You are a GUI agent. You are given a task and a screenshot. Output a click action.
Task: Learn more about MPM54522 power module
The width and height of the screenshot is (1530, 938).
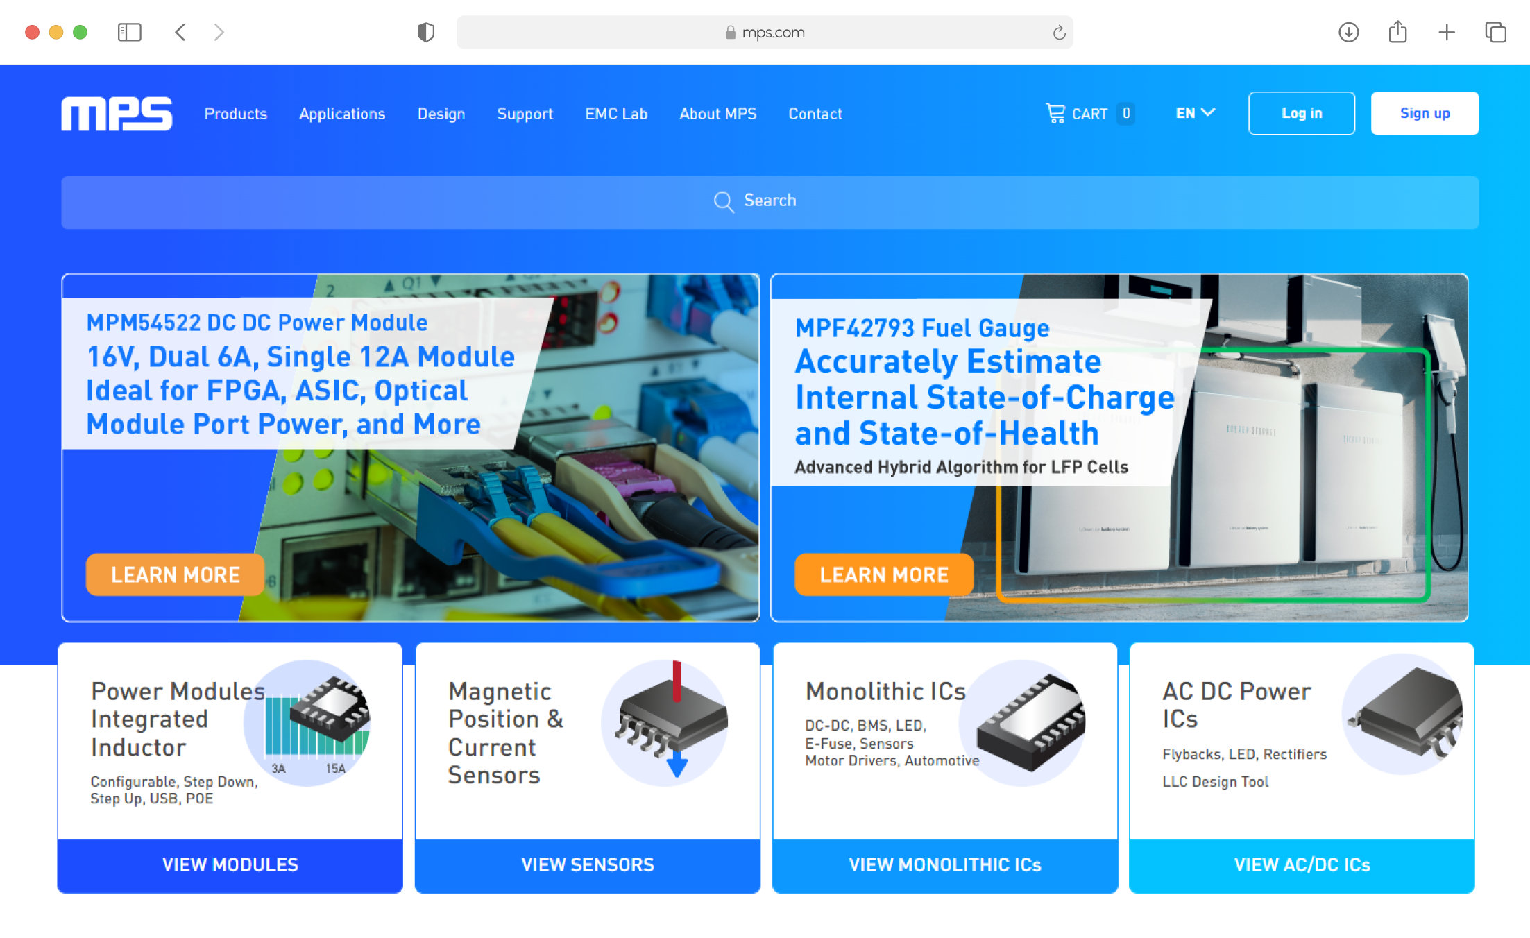[x=175, y=574]
